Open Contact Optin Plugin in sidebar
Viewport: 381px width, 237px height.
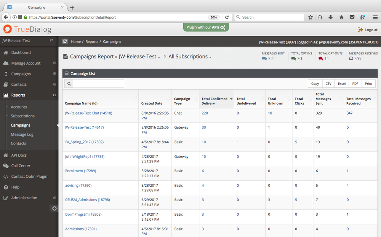(x=29, y=177)
